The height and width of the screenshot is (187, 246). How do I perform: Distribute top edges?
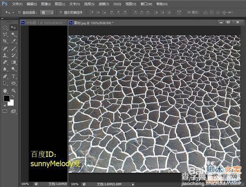tap(135, 12)
